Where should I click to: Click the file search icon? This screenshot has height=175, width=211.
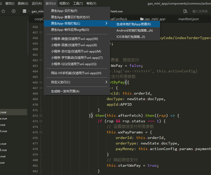point(185,11)
